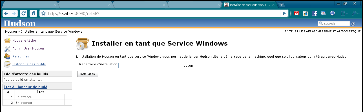363x112 pixels.
Task: Click the globe extension icon
Action: point(332,13)
